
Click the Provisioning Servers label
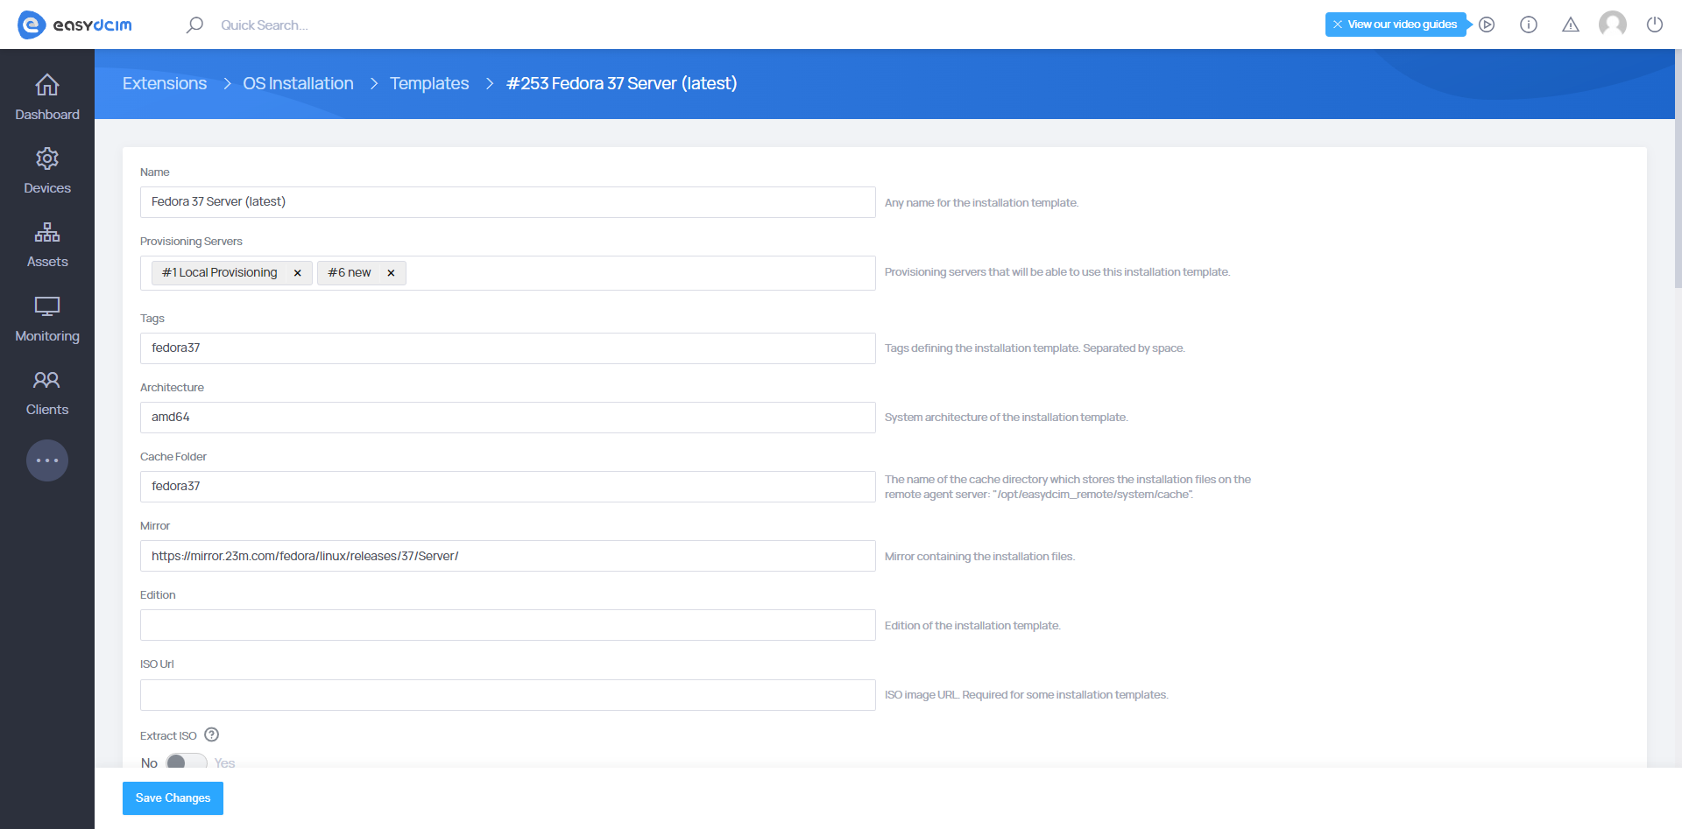click(191, 242)
